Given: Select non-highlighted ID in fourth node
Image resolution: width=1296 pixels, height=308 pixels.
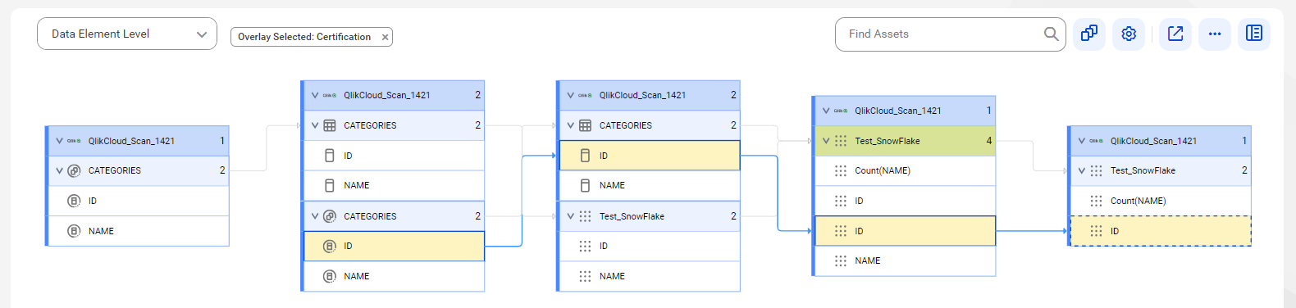Looking at the screenshot, I should (905, 201).
